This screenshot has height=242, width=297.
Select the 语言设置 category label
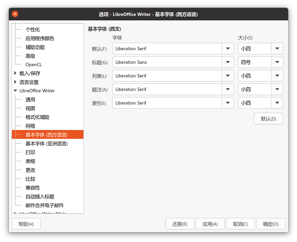[x=29, y=82]
